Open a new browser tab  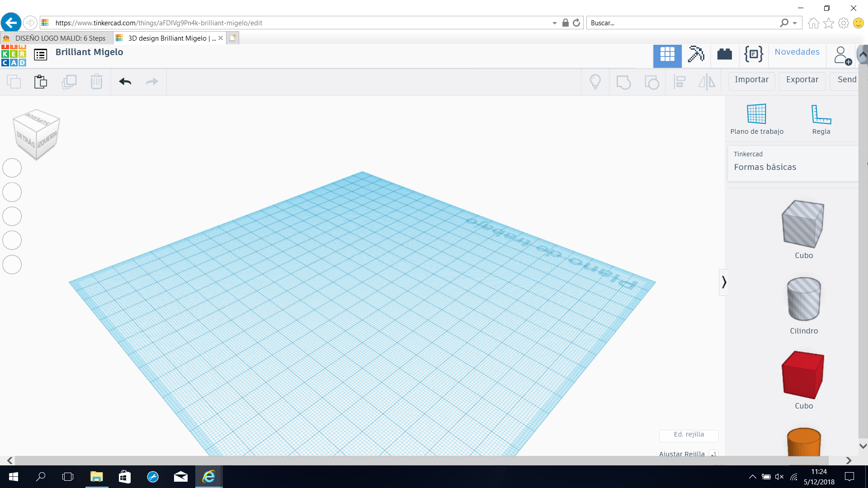(232, 38)
